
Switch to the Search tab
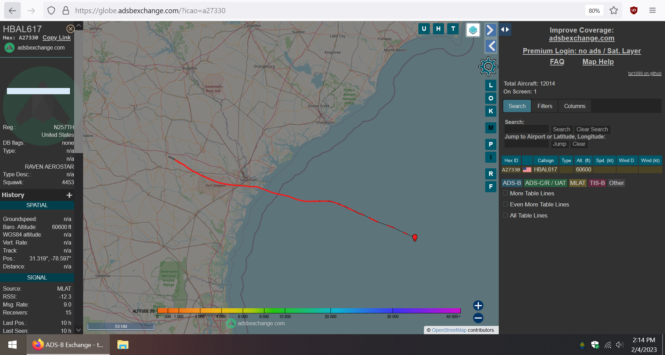tap(517, 106)
